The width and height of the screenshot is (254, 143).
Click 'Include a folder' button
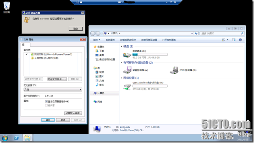pos(57,79)
